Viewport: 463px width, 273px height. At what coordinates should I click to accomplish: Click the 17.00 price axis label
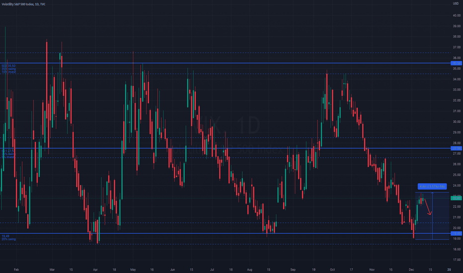pos(457,260)
